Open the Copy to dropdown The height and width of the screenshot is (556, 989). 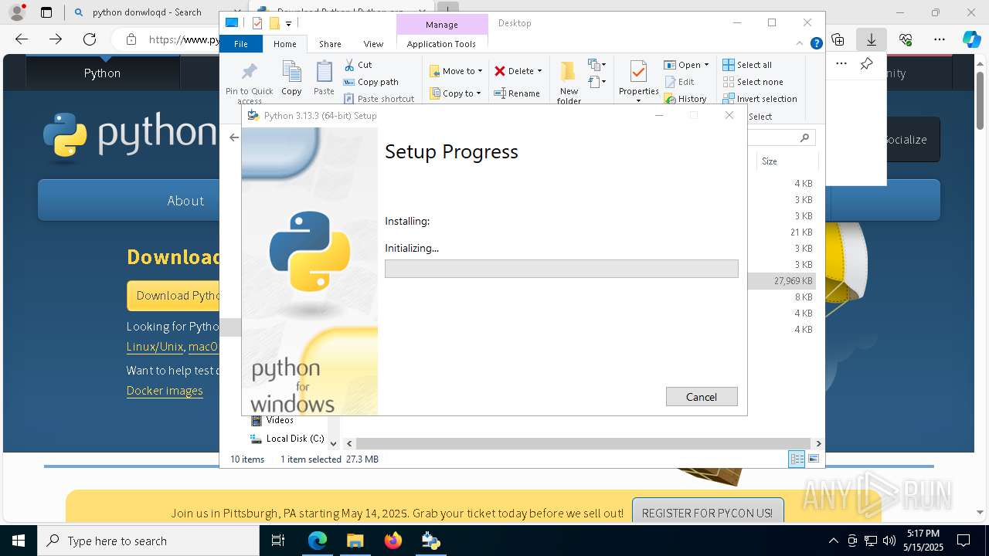pos(456,93)
